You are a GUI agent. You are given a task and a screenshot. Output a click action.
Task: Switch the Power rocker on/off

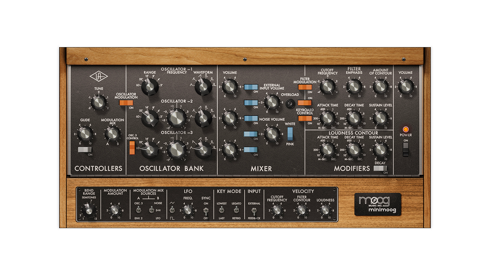point(406,149)
